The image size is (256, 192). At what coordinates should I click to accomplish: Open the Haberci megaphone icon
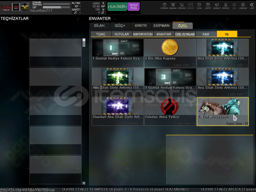pos(216,5)
